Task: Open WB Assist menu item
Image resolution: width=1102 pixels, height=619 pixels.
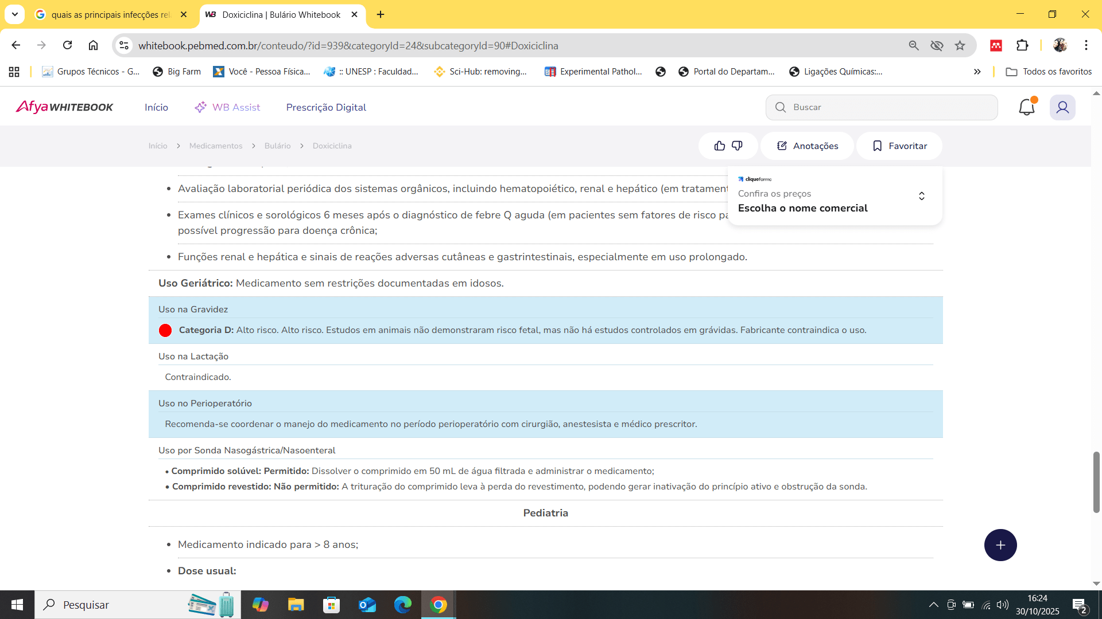Action: pyautogui.click(x=227, y=107)
